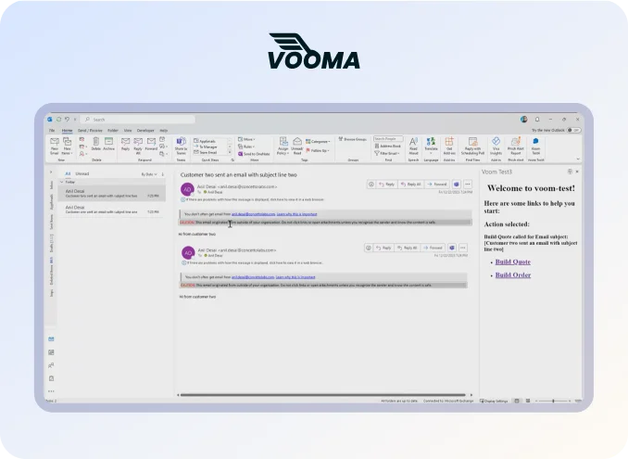Open the Folder tab
The image size is (628, 459).
point(113,131)
